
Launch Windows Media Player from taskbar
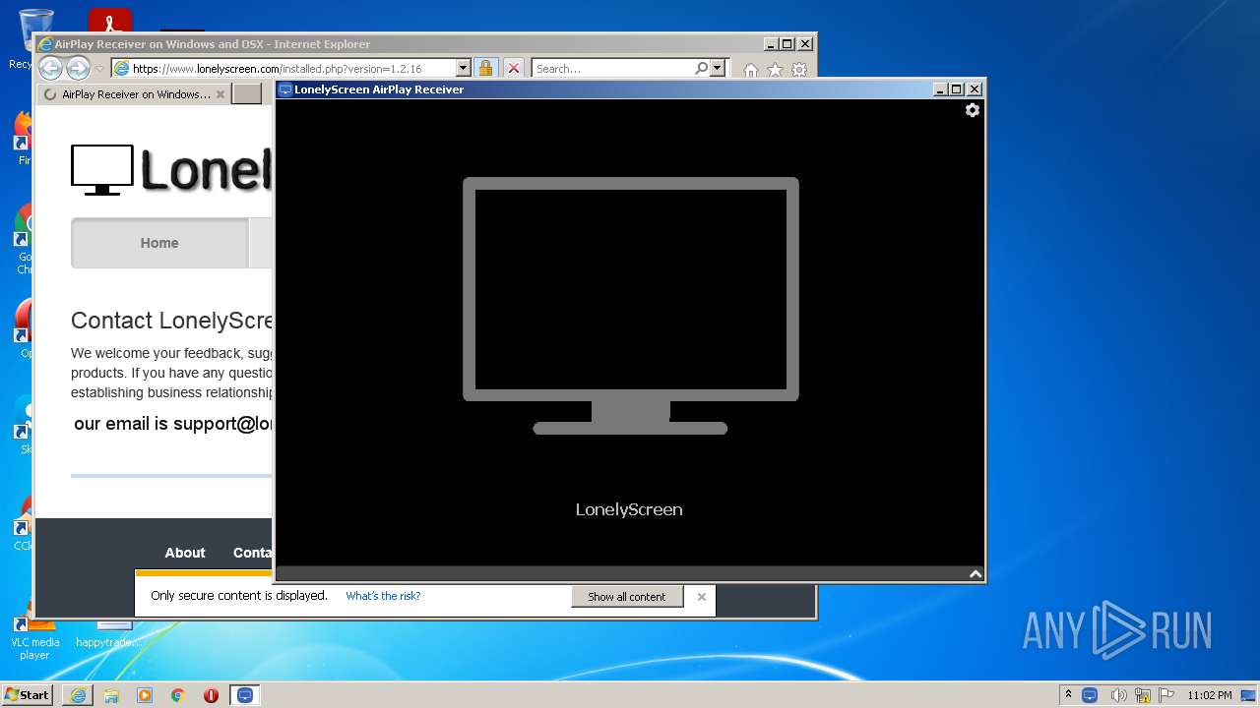coord(145,695)
